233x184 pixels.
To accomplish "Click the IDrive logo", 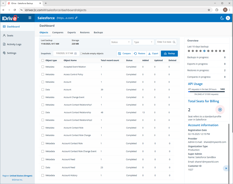I will pyautogui.click(x=10, y=18).
